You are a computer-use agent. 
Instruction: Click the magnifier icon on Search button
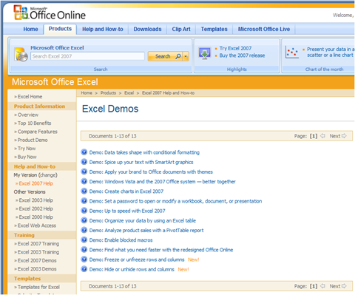coord(178,56)
